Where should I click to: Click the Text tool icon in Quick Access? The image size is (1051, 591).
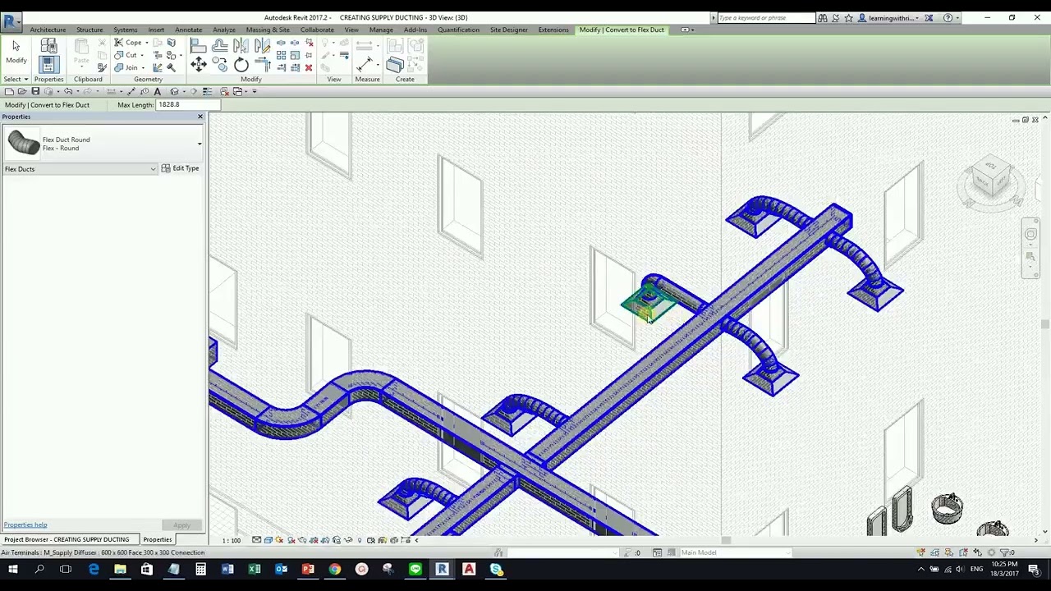coord(157,91)
